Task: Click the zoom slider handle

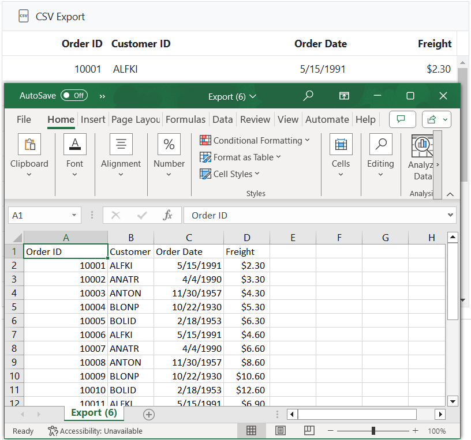Action: point(373,431)
